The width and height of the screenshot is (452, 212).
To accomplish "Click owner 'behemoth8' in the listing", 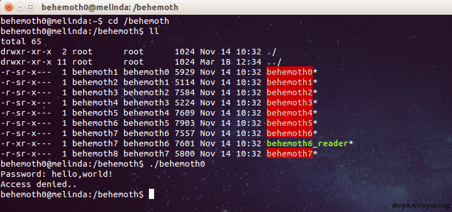I will point(95,154).
